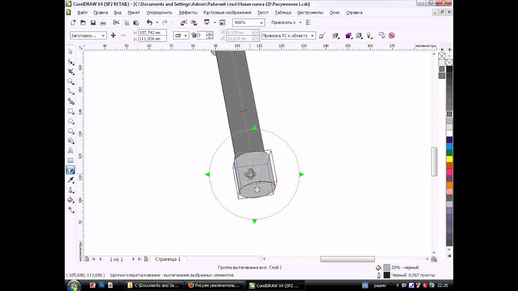The width and height of the screenshot is (518, 291).
Task: Select the Eyedropper tool
Action: 70,180
